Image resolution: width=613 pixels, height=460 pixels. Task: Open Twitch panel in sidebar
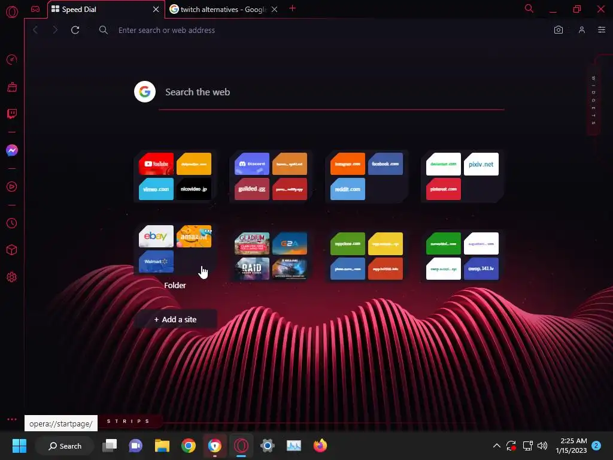12,114
